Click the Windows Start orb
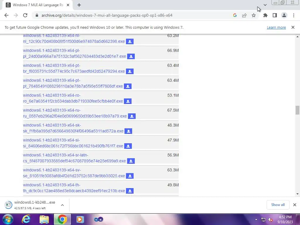Image resolution: width=300 pixels, height=225 pixels. click(7, 219)
